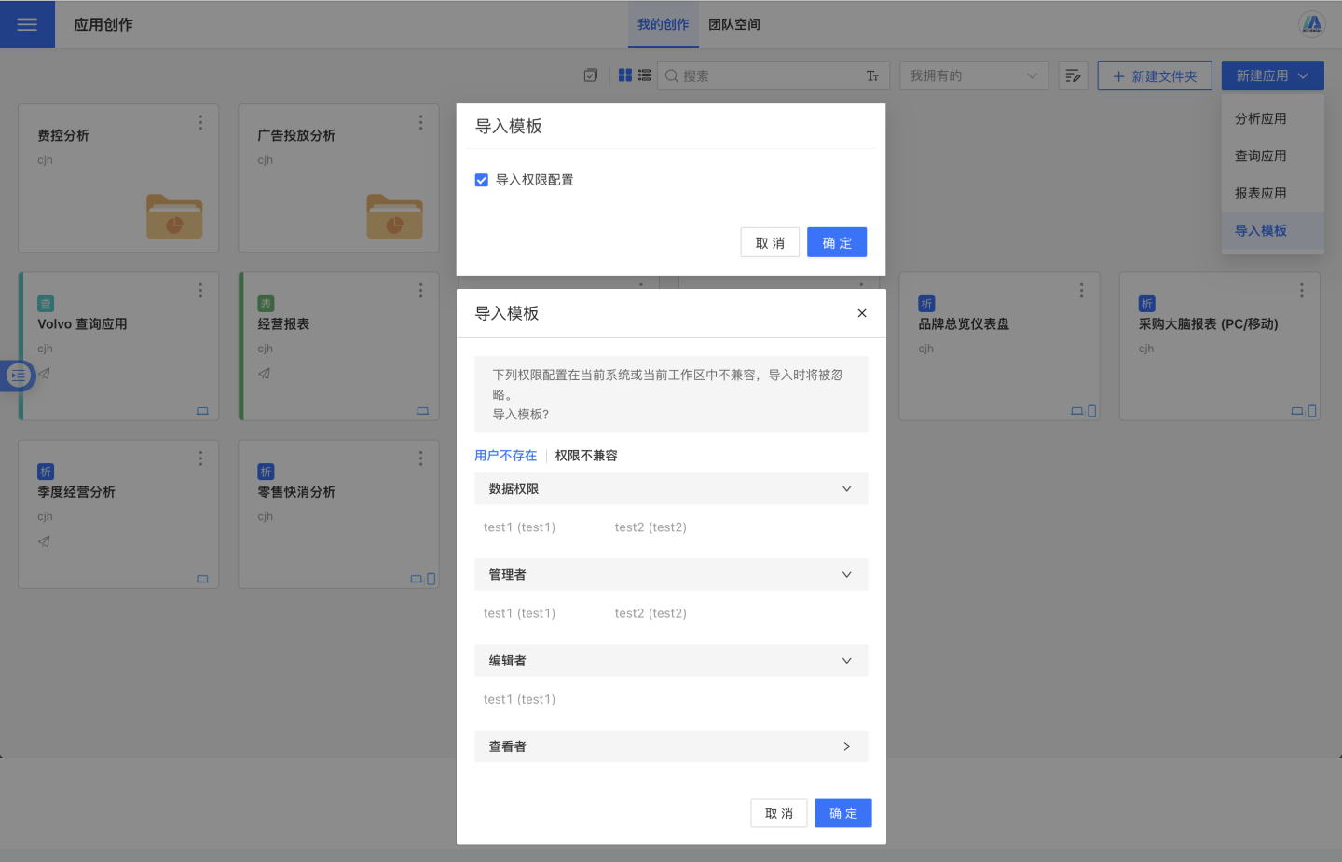Select 导入模板 from the dropdown menu
Viewport: 1342px width, 862px height.
click(1261, 231)
